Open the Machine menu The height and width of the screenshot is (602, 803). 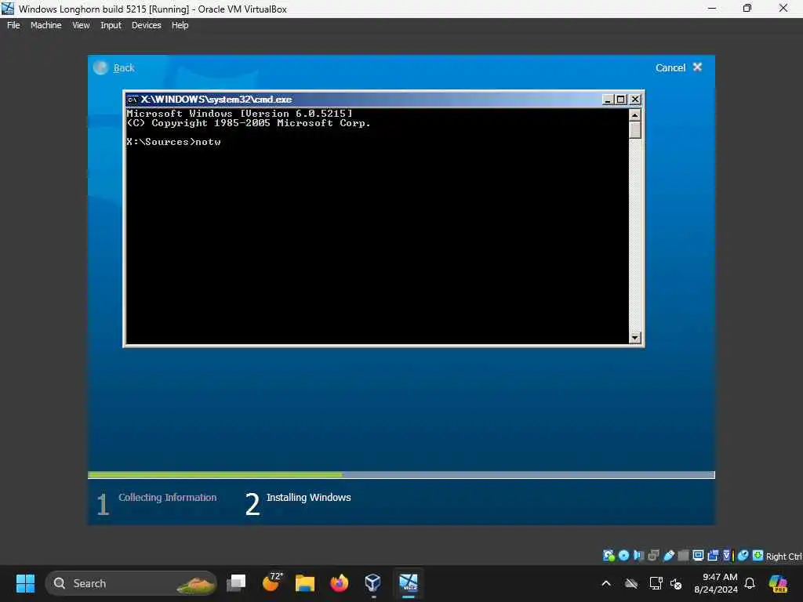(45, 25)
